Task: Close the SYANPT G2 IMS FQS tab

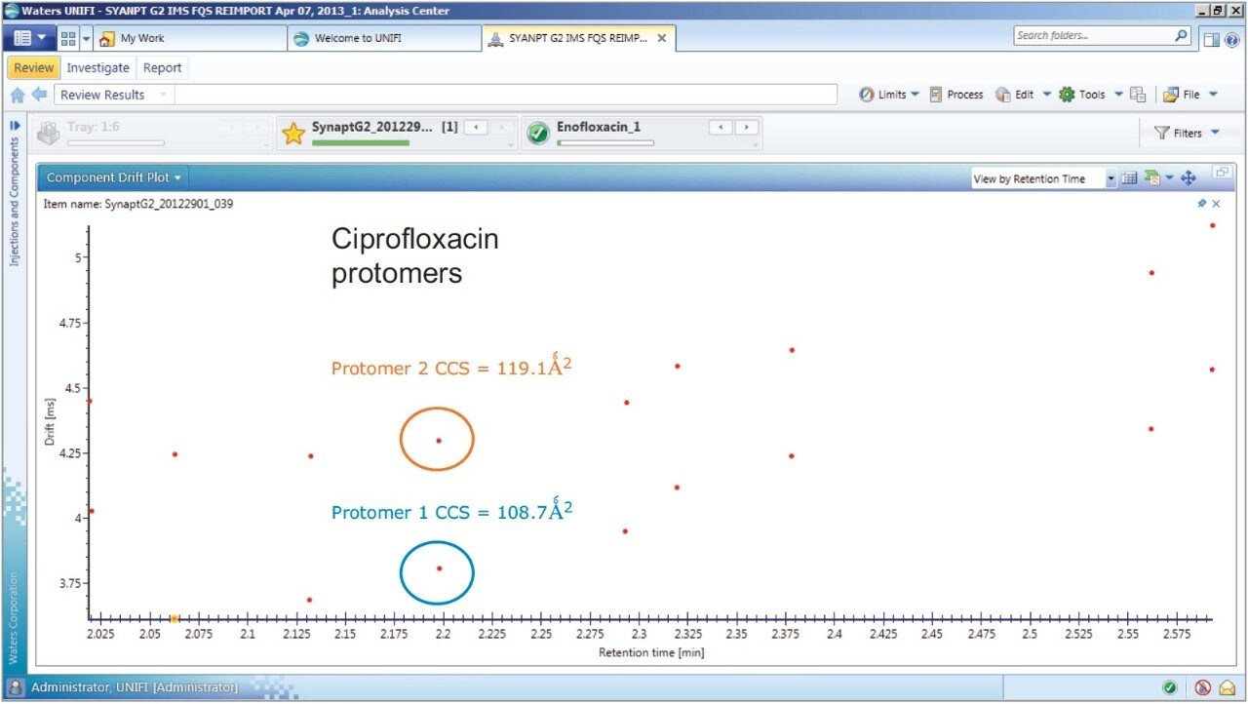Action: coord(662,38)
